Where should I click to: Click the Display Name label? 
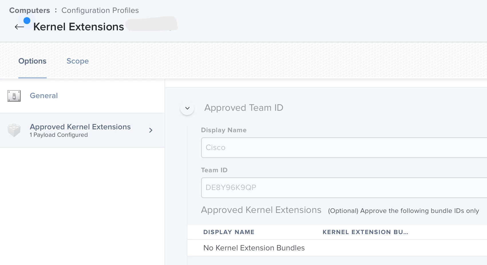click(x=224, y=130)
